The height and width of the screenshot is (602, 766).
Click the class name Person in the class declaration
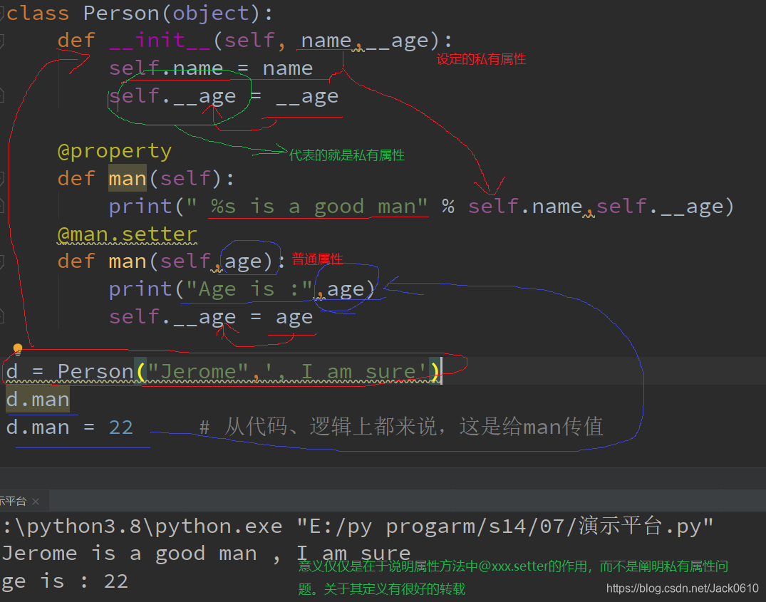[x=122, y=14]
